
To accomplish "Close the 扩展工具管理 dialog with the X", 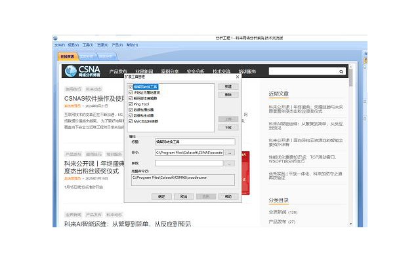I will [x=238, y=77].
